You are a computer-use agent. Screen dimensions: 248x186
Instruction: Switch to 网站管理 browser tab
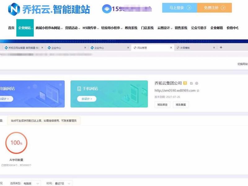(x=153, y=48)
